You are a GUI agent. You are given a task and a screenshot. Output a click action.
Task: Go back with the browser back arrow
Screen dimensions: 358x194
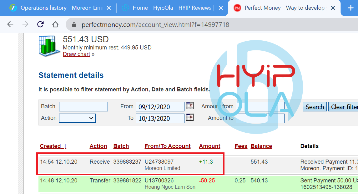(x=10, y=24)
